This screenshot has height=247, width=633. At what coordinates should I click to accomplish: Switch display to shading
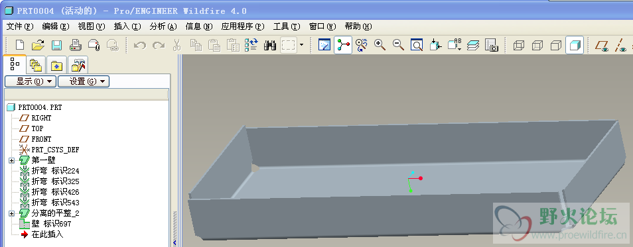[x=575, y=45]
